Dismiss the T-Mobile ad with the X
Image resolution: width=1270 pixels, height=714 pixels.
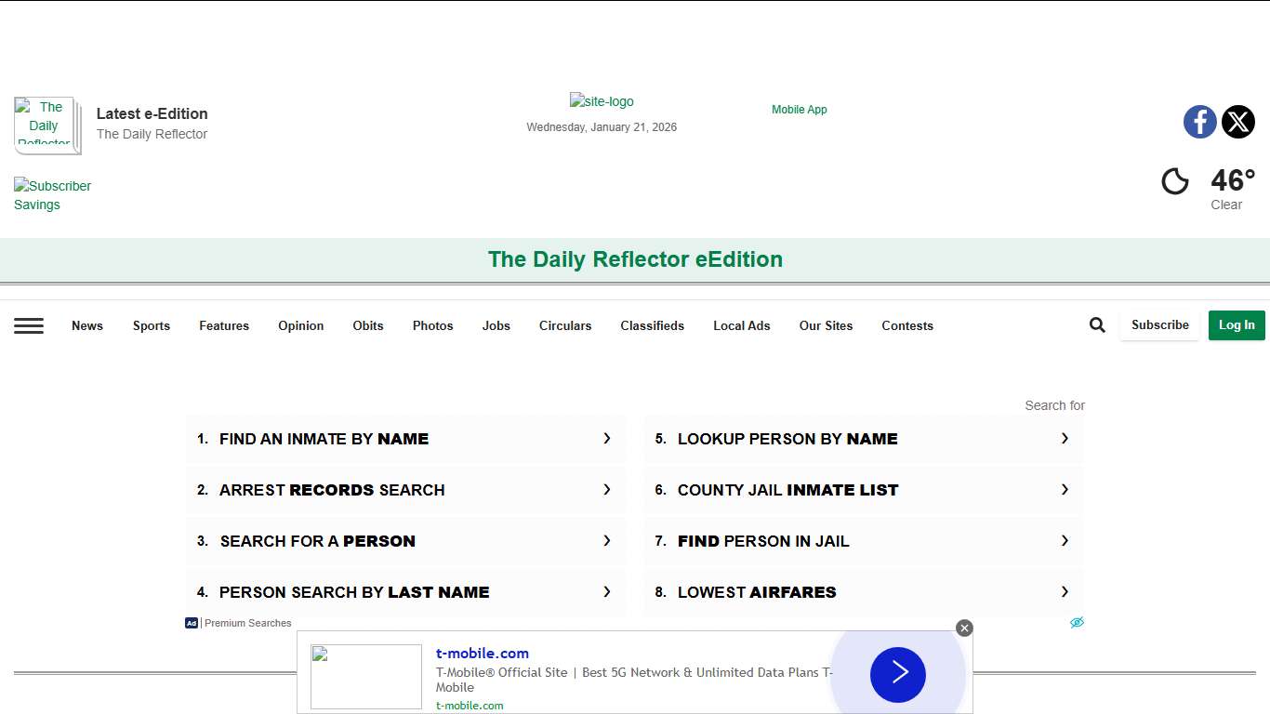964,628
